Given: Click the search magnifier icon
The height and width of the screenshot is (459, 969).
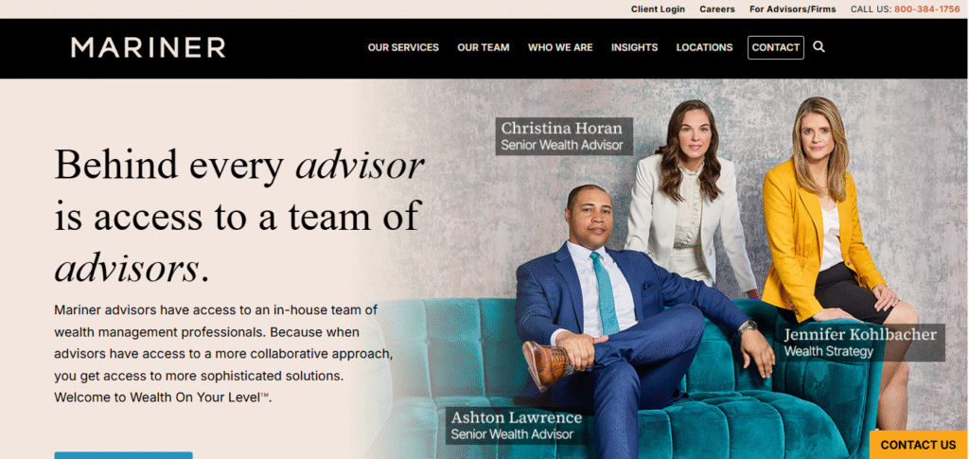Looking at the screenshot, I should (x=819, y=47).
